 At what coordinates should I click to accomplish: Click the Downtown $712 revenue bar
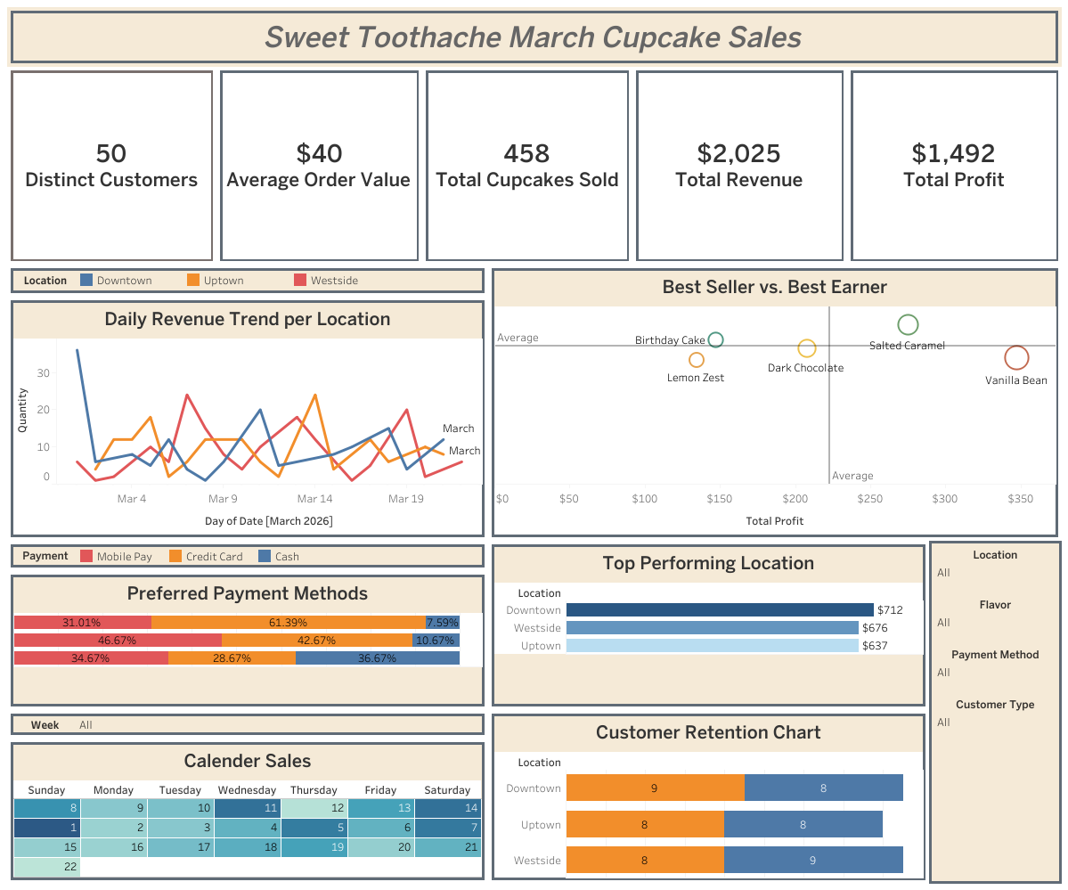[x=719, y=610]
